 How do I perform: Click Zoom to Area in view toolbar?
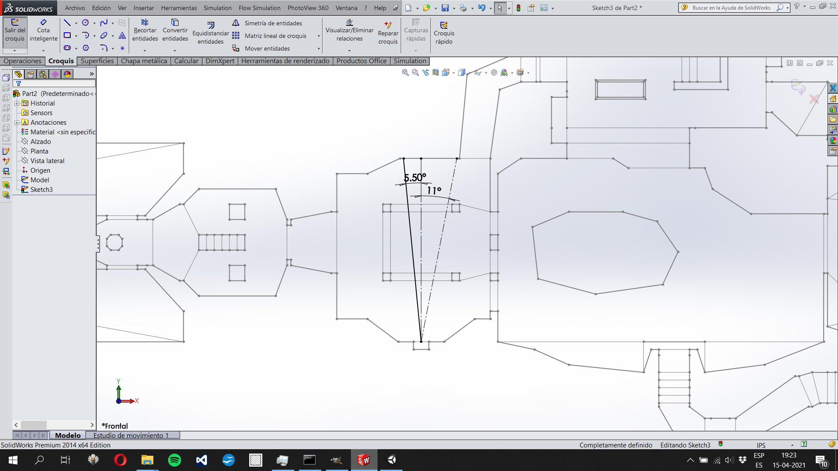pyautogui.click(x=416, y=73)
